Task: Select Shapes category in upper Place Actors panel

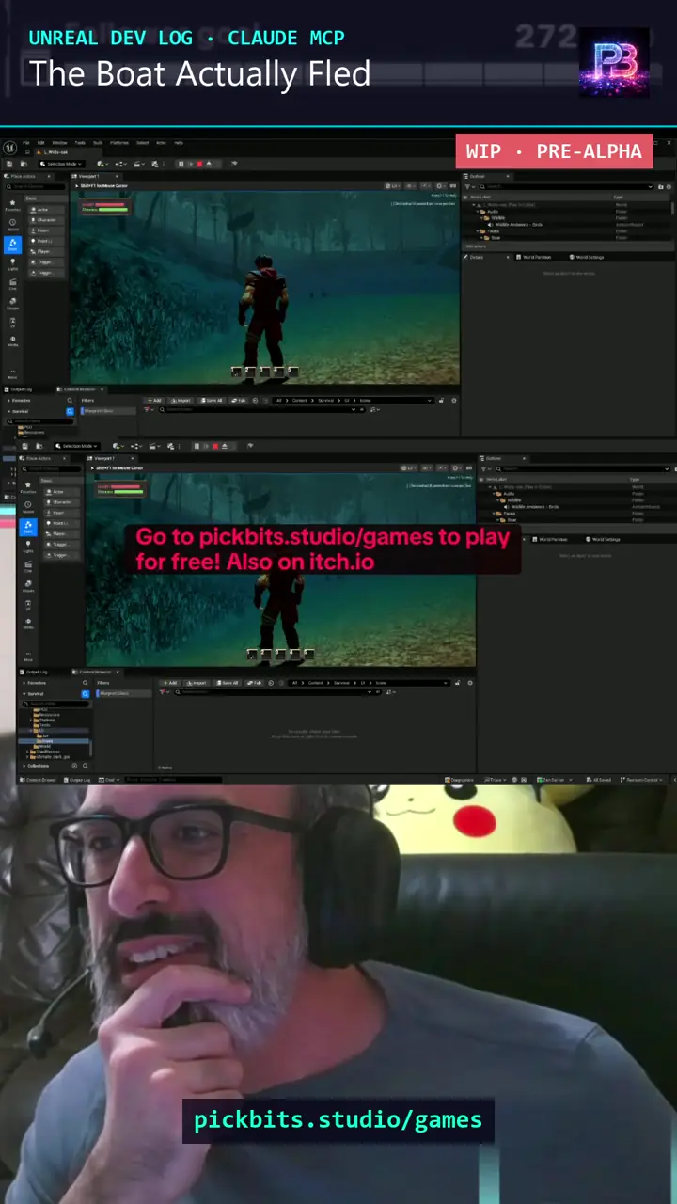Action: 12,304
